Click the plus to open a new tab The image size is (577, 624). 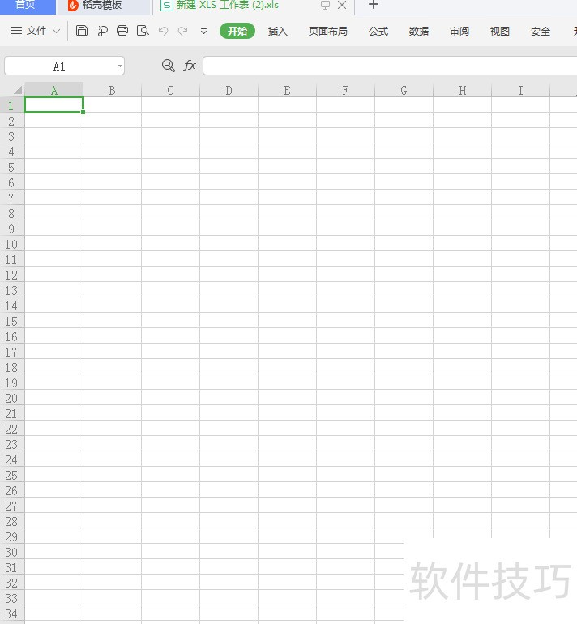pyautogui.click(x=374, y=5)
